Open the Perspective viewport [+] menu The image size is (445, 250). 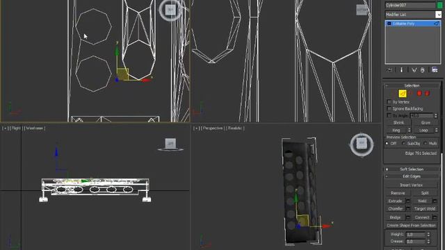coord(196,128)
